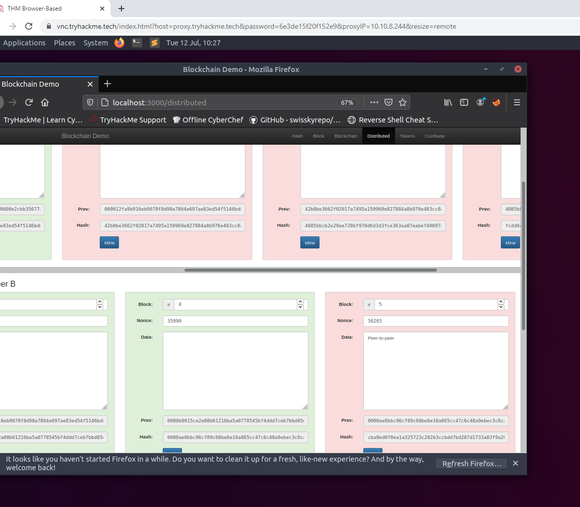Screen dimensions: 580x507
Task: Open tracking protection shield icon
Action: [x=90, y=102]
